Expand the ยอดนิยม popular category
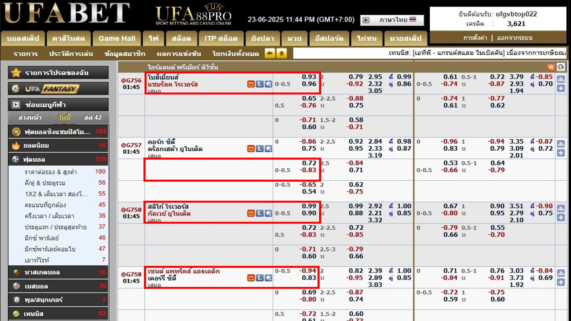The width and height of the screenshot is (571, 321). 58,146
